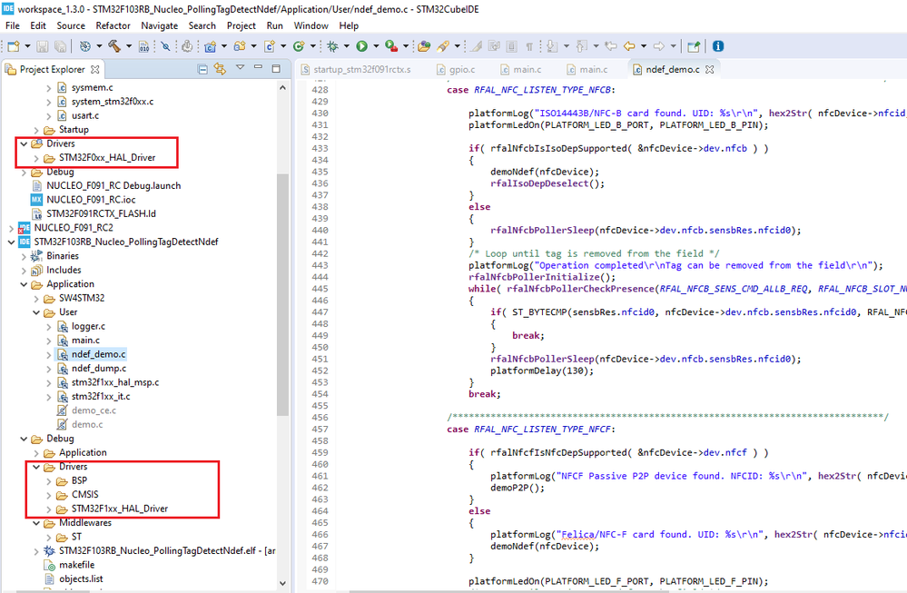Close the ndef_demo.c editor tab
Image resolution: width=907 pixels, height=593 pixels.
[710, 69]
